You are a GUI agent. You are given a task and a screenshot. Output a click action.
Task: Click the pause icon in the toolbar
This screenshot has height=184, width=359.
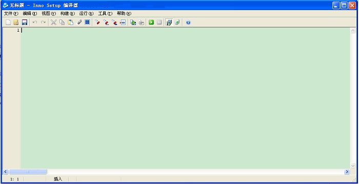point(159,22)
